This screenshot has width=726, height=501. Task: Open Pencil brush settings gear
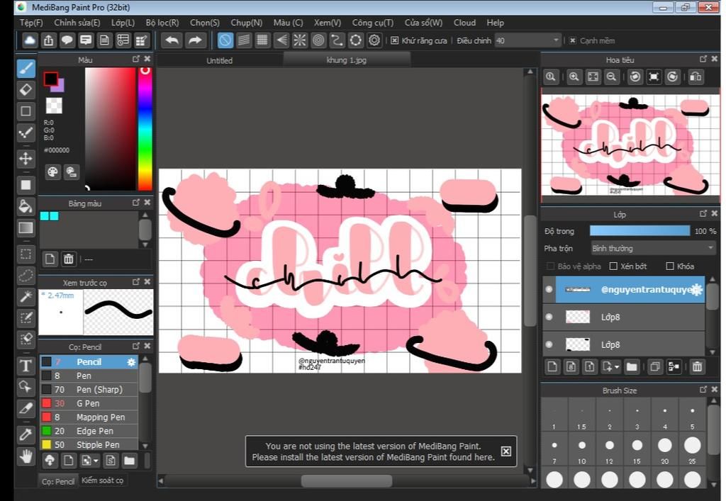(x=131, y=362)
